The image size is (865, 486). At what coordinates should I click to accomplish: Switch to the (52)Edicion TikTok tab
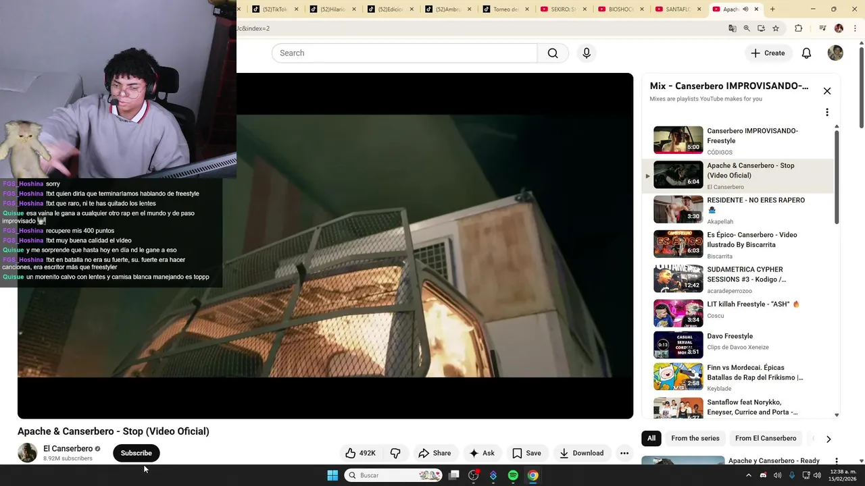pos(391,9)
